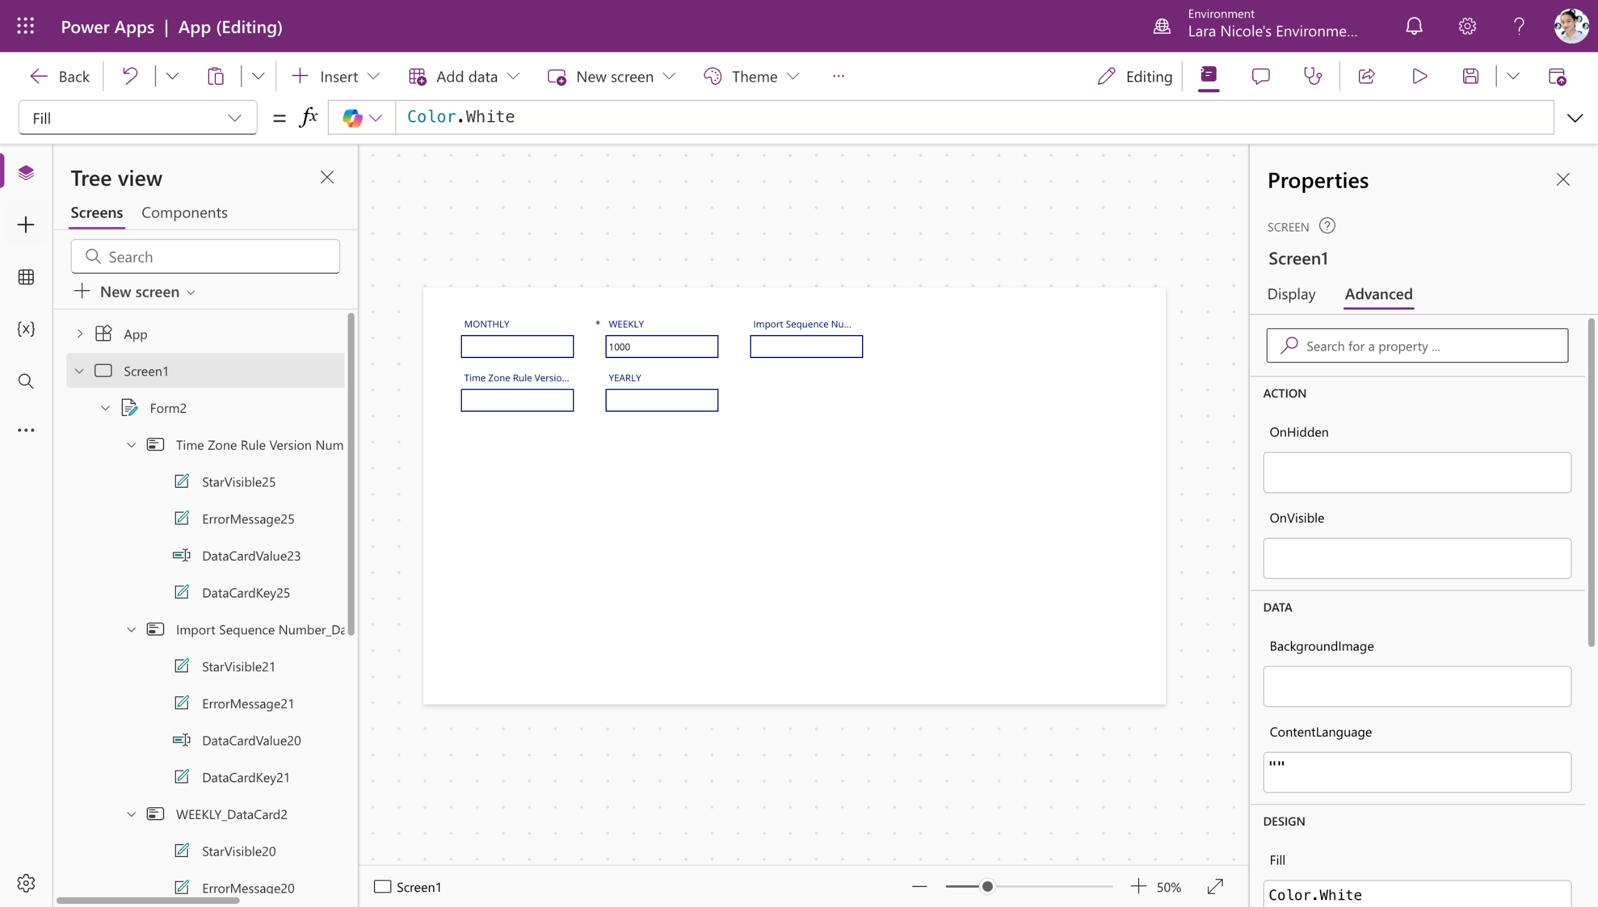
Task: Switch to the Components tab
Action: 184,213
